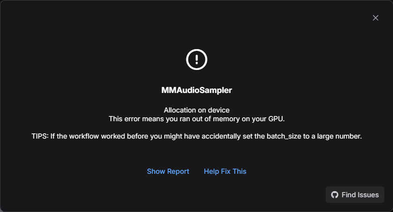Dismiss the MMAudioSampler error popup
Screen dimensions: 393x212
(x=375, y=18)
